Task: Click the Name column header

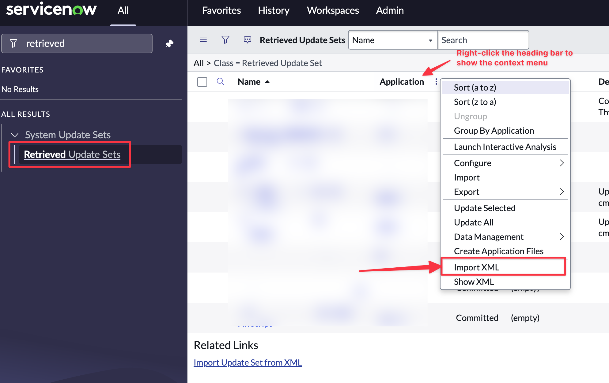Action: [x=249, y=82]
